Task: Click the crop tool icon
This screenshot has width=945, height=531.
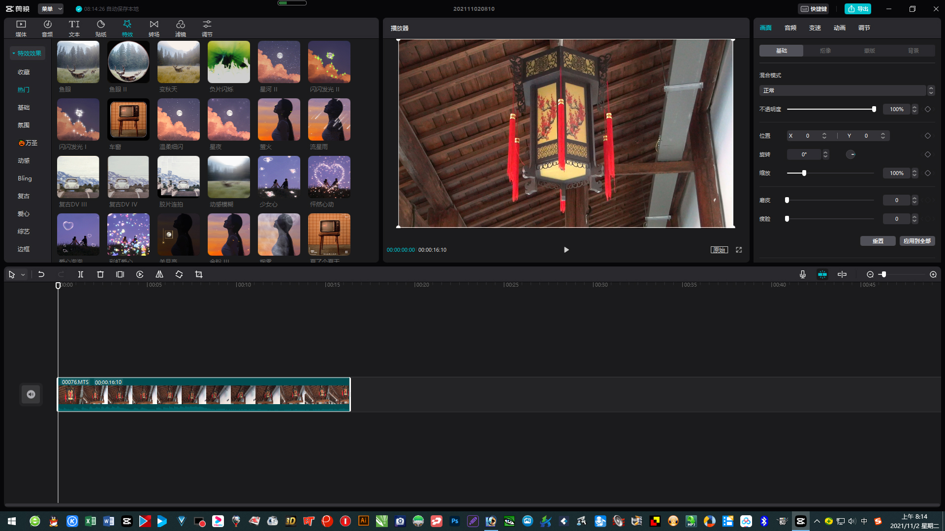Action: (x=199, y=274)
